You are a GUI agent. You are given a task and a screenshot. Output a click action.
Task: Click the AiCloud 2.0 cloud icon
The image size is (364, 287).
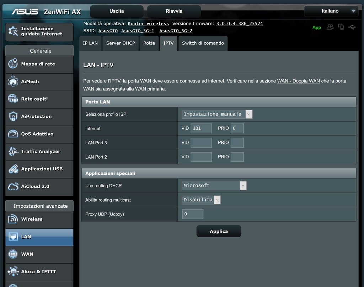coord(13,186)
